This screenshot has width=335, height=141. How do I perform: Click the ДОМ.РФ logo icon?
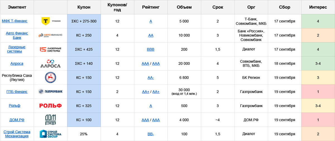point(51,120)
